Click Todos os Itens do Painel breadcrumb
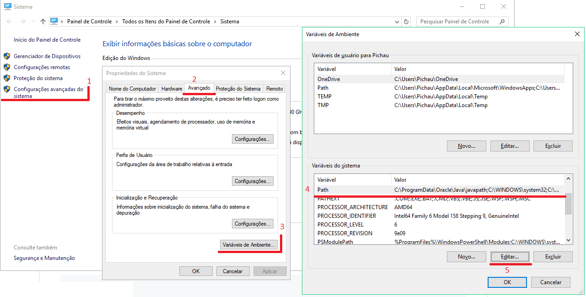 (166, 22)
